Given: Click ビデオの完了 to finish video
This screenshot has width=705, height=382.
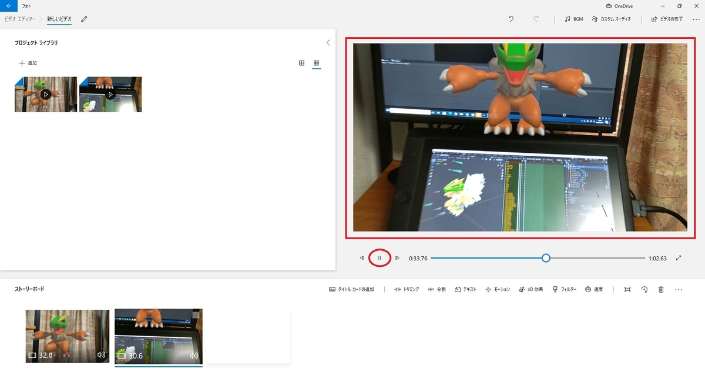Looking at the screenshot, I should point(667,19).
